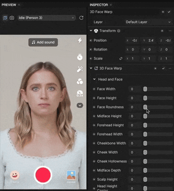Click the 3D Face Warp component icon
The image size is (174, 191).
[x=96, y=68]
